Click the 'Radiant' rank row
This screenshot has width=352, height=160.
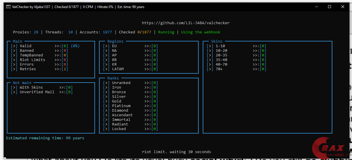(130, 124)
